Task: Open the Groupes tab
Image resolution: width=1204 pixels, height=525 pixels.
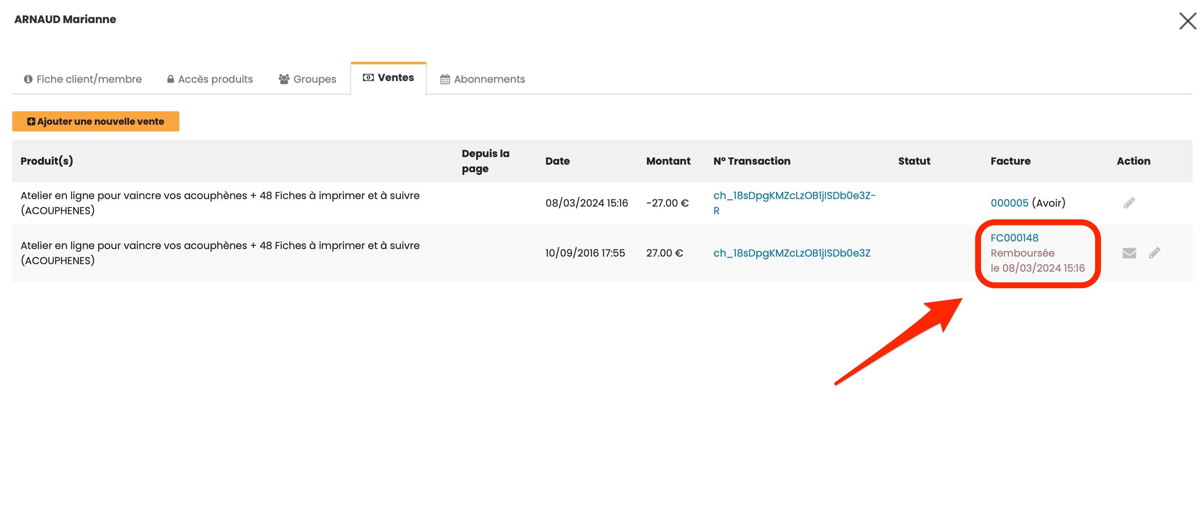Action: pos(315,79)
